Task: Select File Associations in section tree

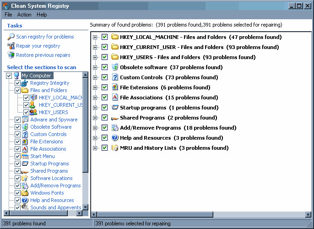Action: (48, 149)
